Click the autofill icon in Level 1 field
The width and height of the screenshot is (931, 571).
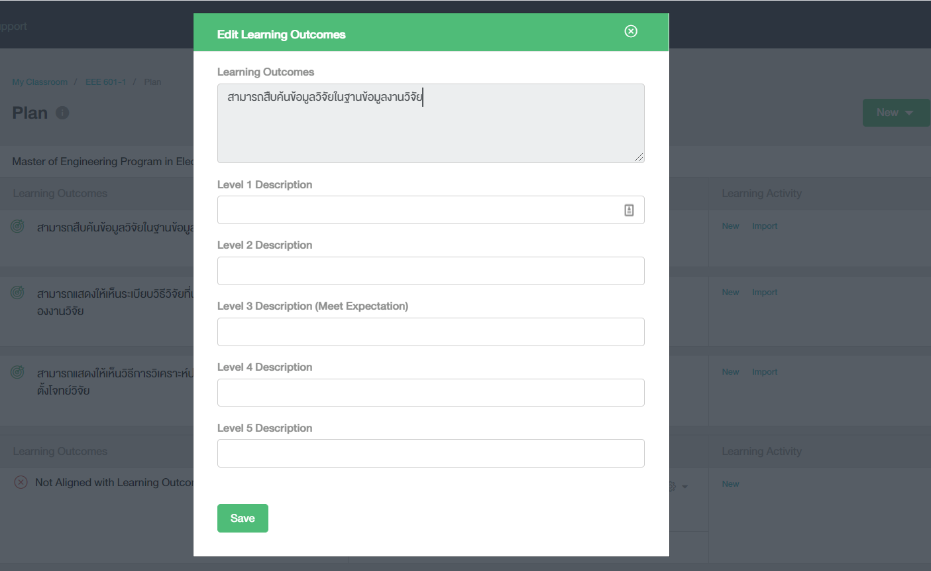[629, 210]
